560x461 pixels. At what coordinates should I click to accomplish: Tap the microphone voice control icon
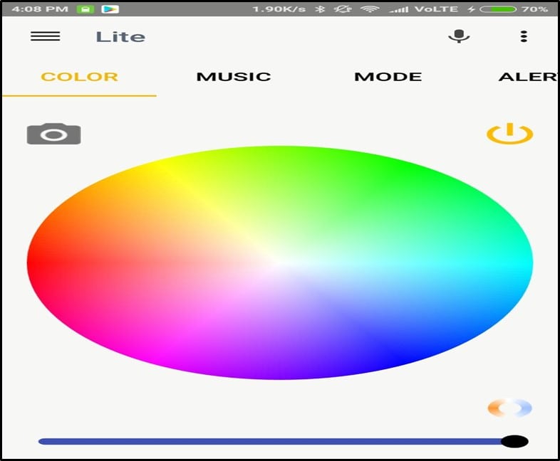pyautogui.click(x=459, y=36)
